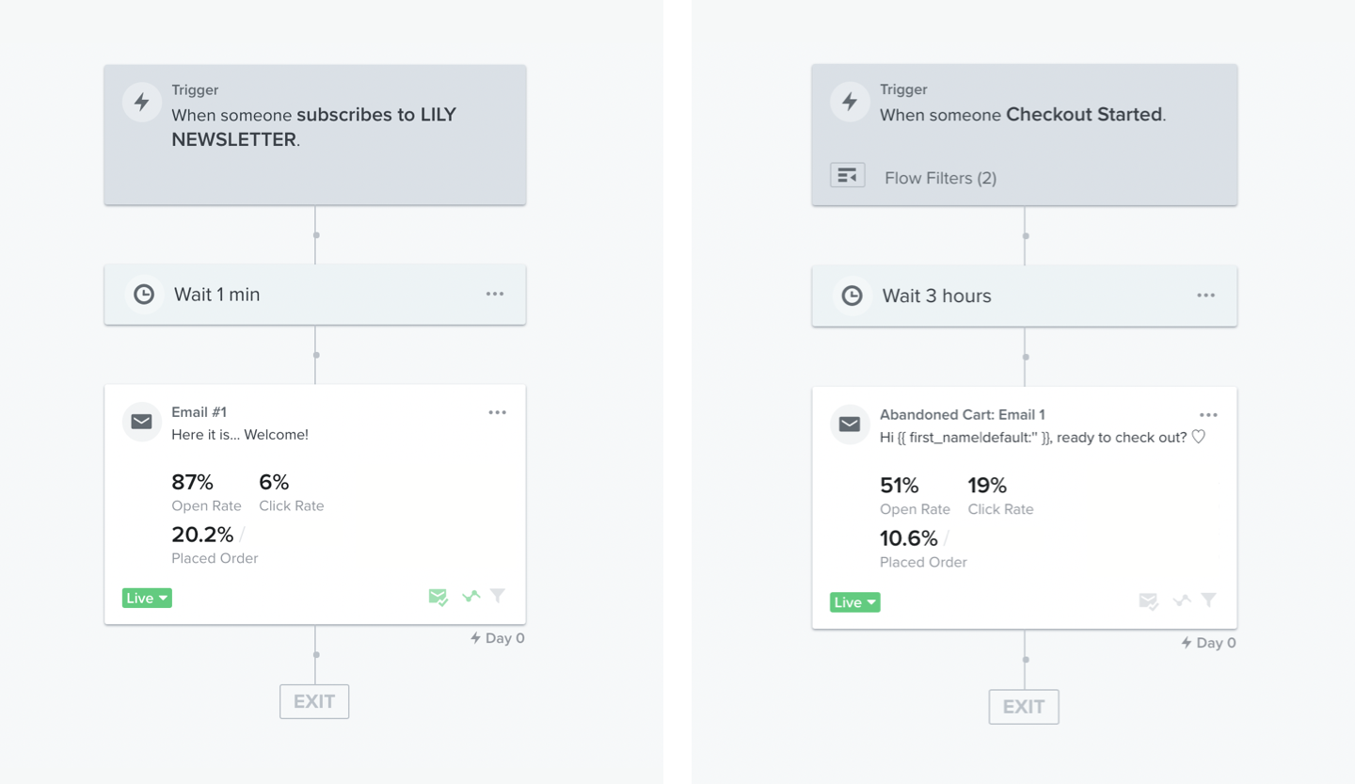Open the three-dot menu on Wait 1 min

click(x=495, y=294)
